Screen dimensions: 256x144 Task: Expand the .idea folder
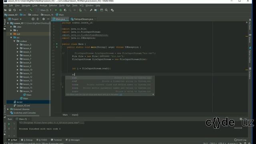click(x=11, y=27)
